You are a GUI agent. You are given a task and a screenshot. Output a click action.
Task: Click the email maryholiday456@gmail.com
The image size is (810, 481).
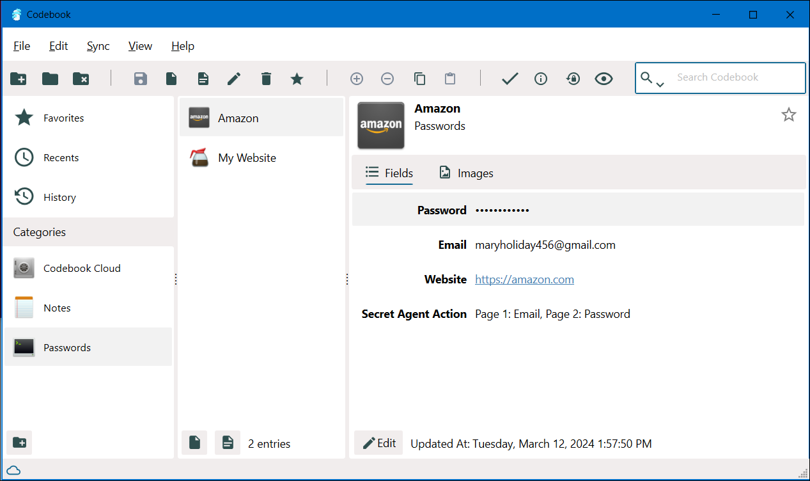(x=545, y=245)
